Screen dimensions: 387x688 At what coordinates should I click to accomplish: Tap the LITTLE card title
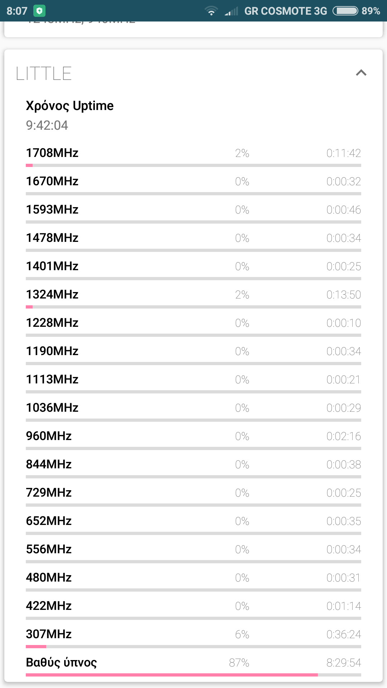[44, 73]
